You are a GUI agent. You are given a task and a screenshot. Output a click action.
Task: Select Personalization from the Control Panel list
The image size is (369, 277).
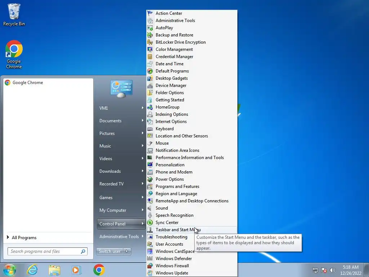click(192, 165)
